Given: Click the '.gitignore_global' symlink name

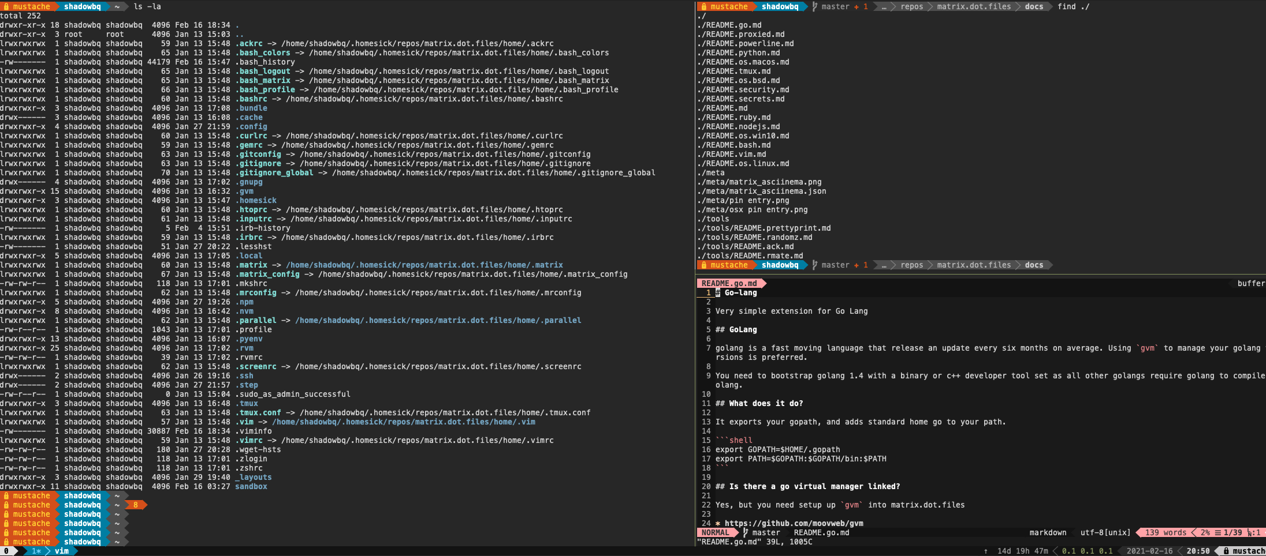Looking at the screenshot, I should (274, 173).
